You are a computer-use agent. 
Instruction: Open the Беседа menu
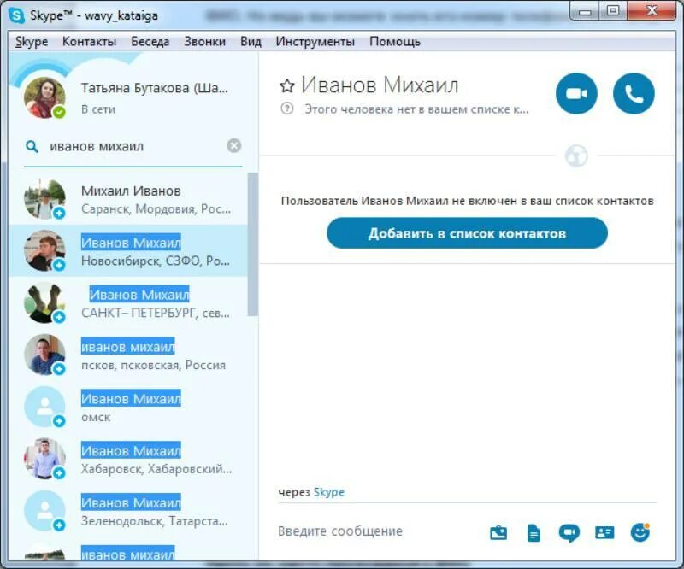[x=150, y=42]
